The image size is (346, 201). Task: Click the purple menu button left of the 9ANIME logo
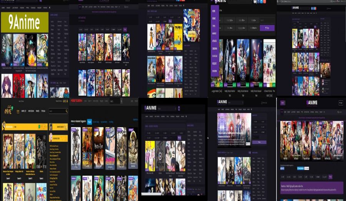283,103
